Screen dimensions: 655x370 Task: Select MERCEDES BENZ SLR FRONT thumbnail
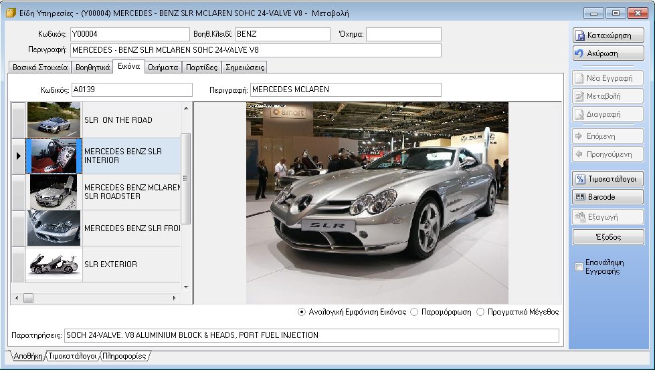point(54,228)
